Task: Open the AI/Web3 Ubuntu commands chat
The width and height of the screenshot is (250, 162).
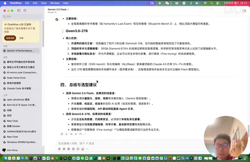Action: [21, 131]
